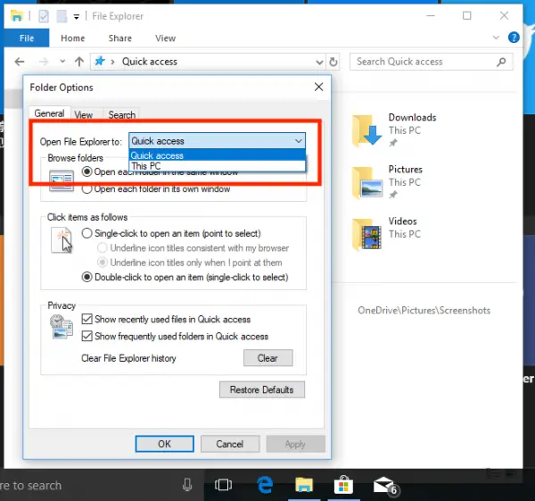Expand the address bar path chevron
Screen dimensions: 535x501
[x=113, y=62]
